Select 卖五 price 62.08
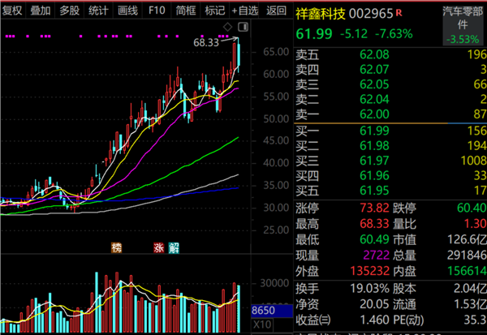This screenshot has width=487, height=335. tap(374, 54)
